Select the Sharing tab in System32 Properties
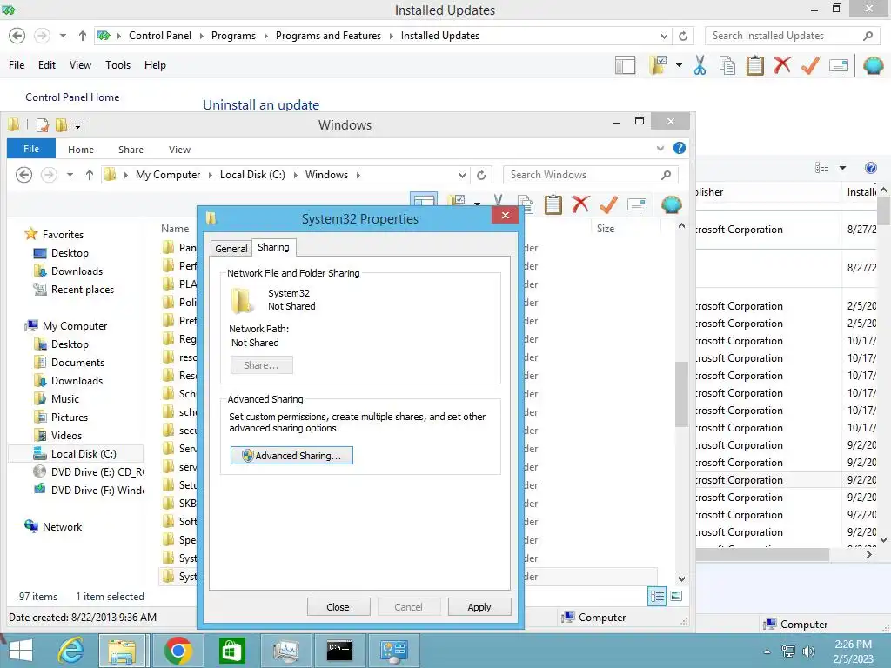The width and height of the screenshot is (891, 668). pos(273,247)
